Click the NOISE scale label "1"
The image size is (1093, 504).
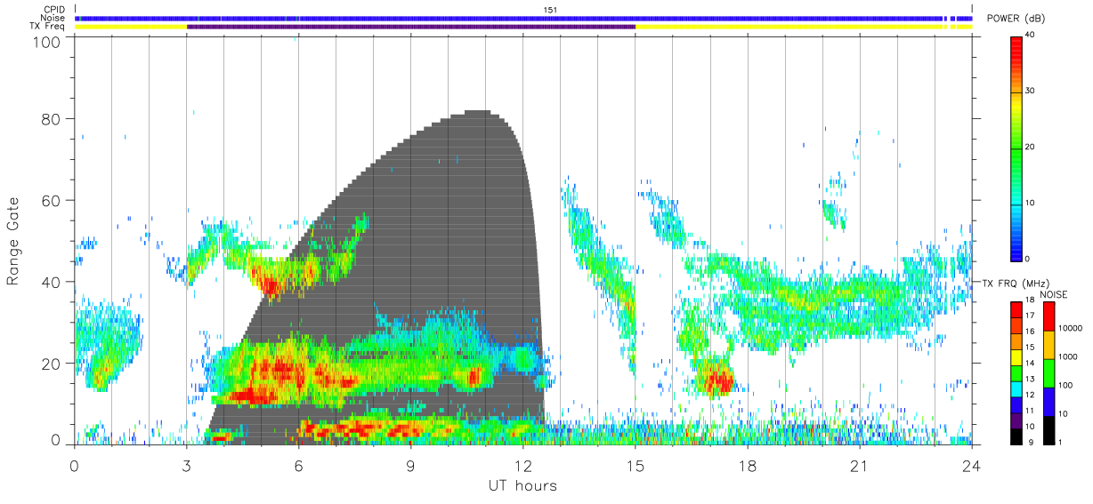pyautogui.click(x=1061, y=442)
